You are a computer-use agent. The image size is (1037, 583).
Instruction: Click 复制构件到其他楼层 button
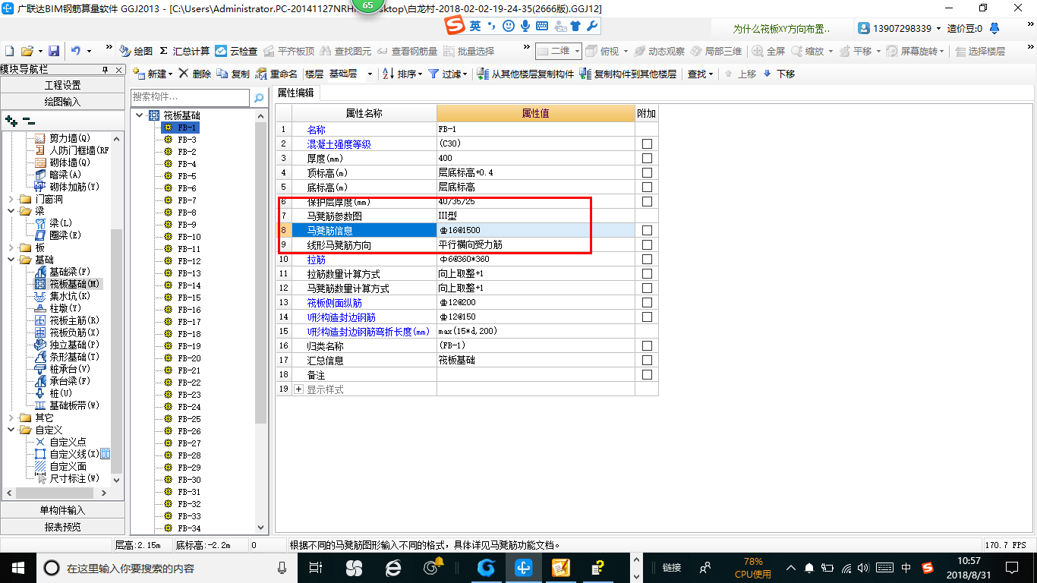628,74
